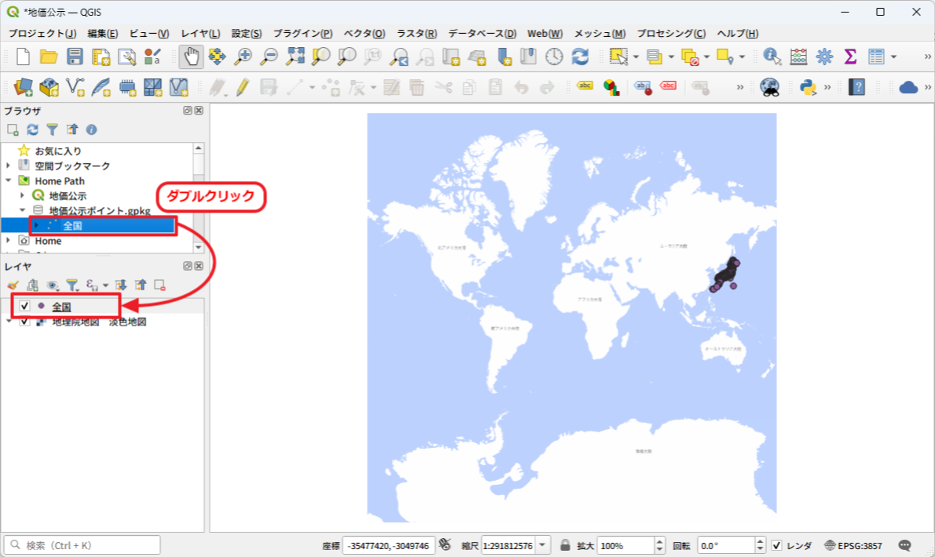This screenshot has height=557, width=935.
Task: Click the Refresh map icon in toolbar
Action: click(x=580, y=56)
